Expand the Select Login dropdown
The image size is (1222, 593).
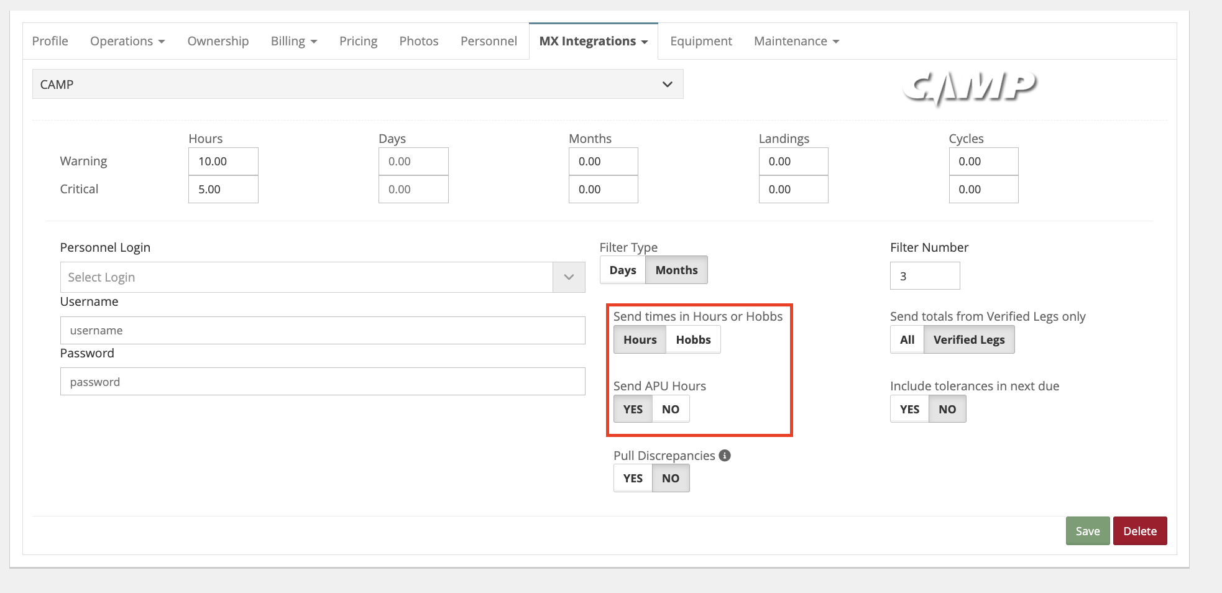click(x=568, y=277)
